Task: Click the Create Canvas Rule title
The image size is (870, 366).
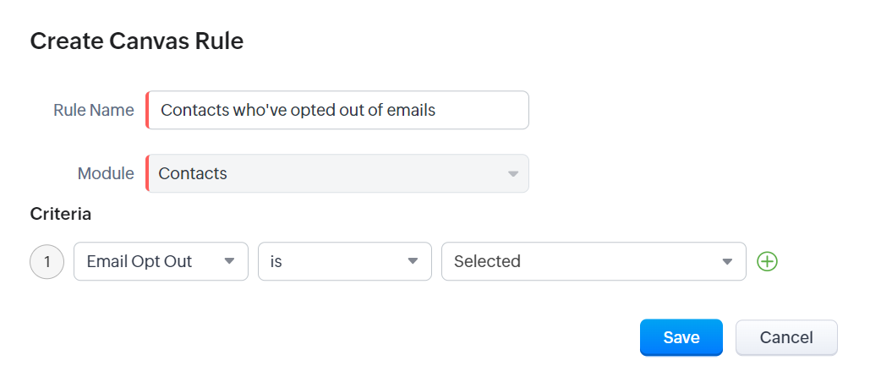Action: pyautogui.click(x=137, y=41)
